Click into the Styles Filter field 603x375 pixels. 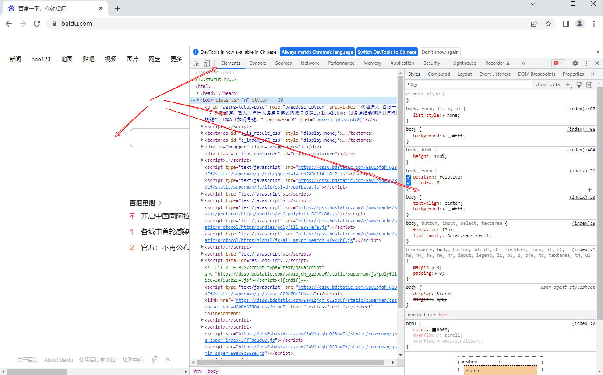click(469, 85)
